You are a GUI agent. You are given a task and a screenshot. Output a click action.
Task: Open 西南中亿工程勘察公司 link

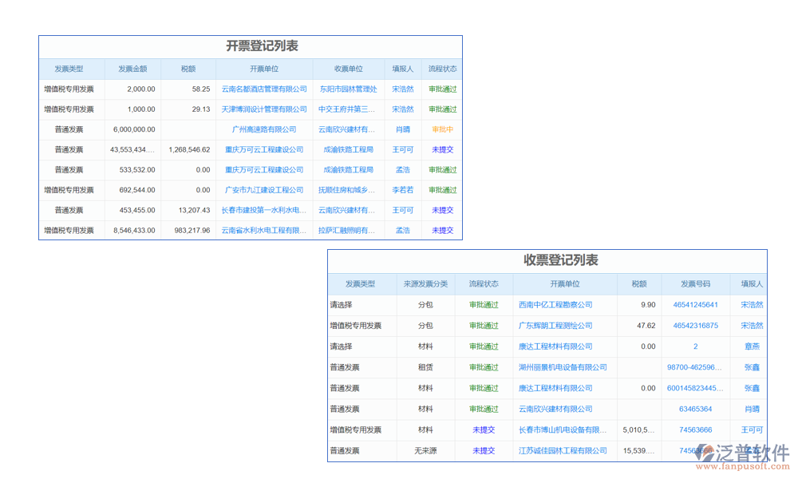pyautogui.click(x=555, y=305)
